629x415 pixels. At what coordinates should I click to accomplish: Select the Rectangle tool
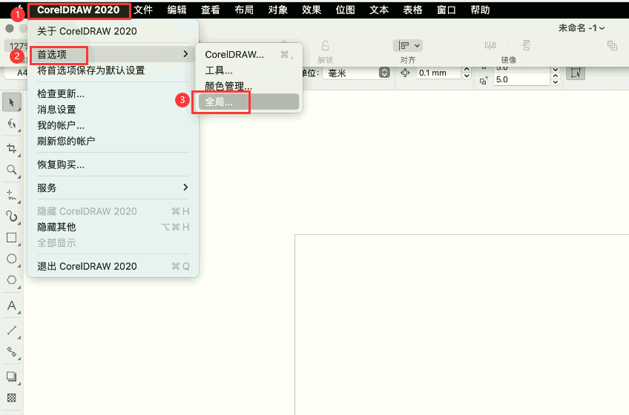[11, 238]
